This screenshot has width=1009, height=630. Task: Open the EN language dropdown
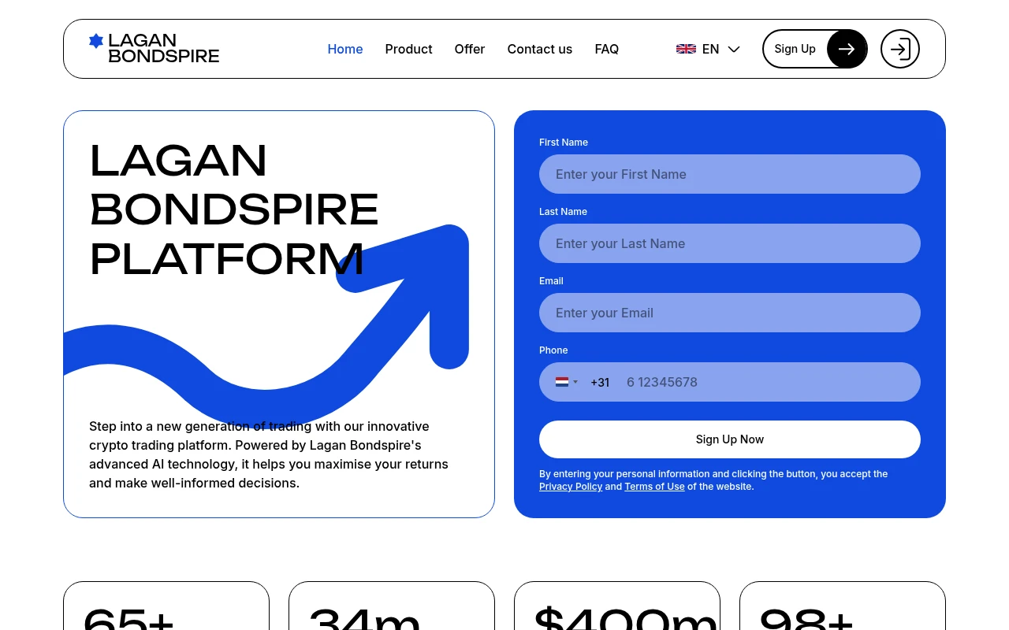[710, 49]
